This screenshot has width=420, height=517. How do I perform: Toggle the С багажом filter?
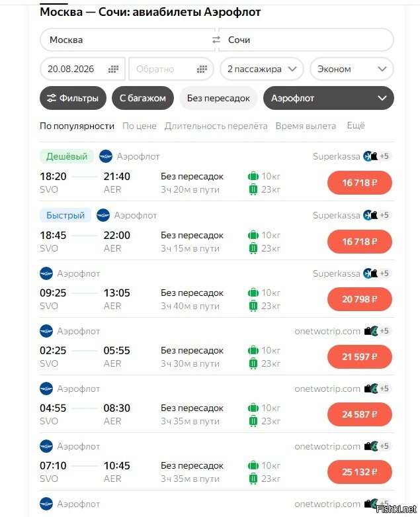(143, 98)
